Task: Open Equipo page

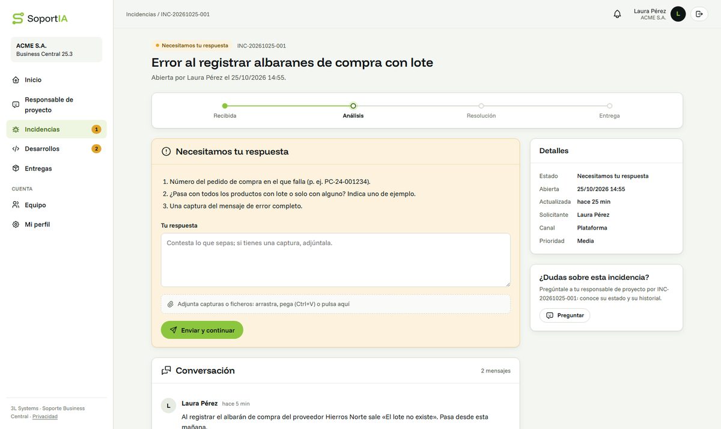Action: point(56,205)
